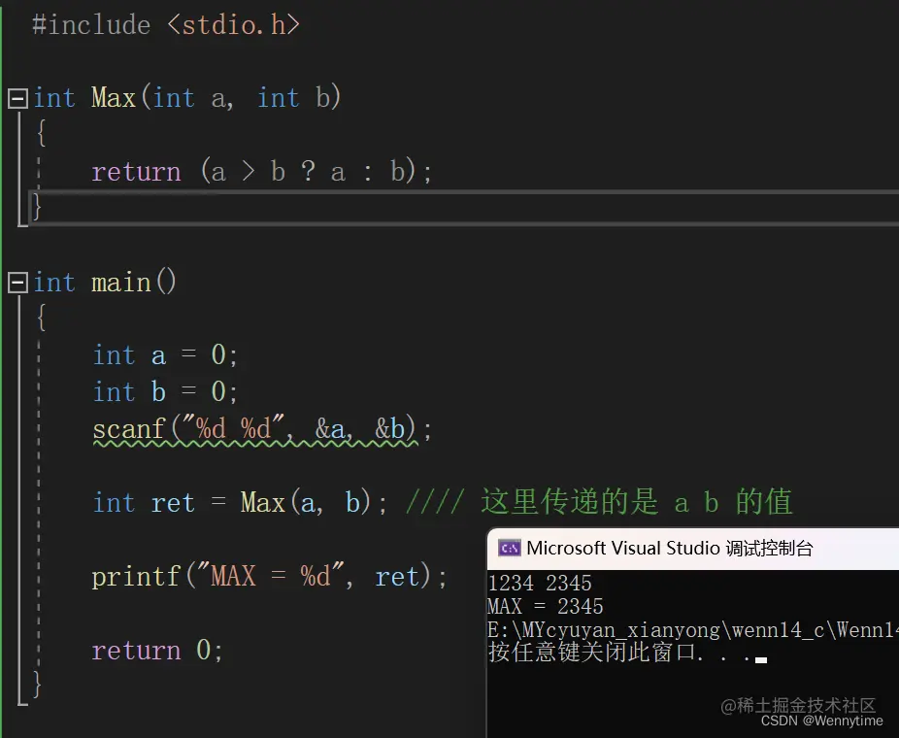Click the green Chinese comment after Max(a, b)

(x=599, y=502)
